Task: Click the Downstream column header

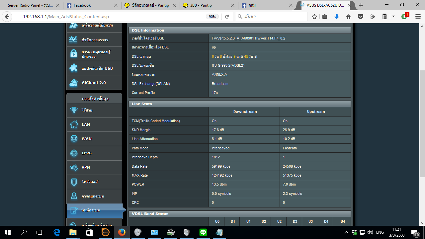Action: pos(245,112)
